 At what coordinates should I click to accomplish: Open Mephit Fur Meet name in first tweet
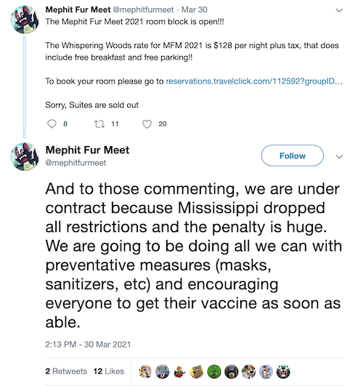coord(78,9)
